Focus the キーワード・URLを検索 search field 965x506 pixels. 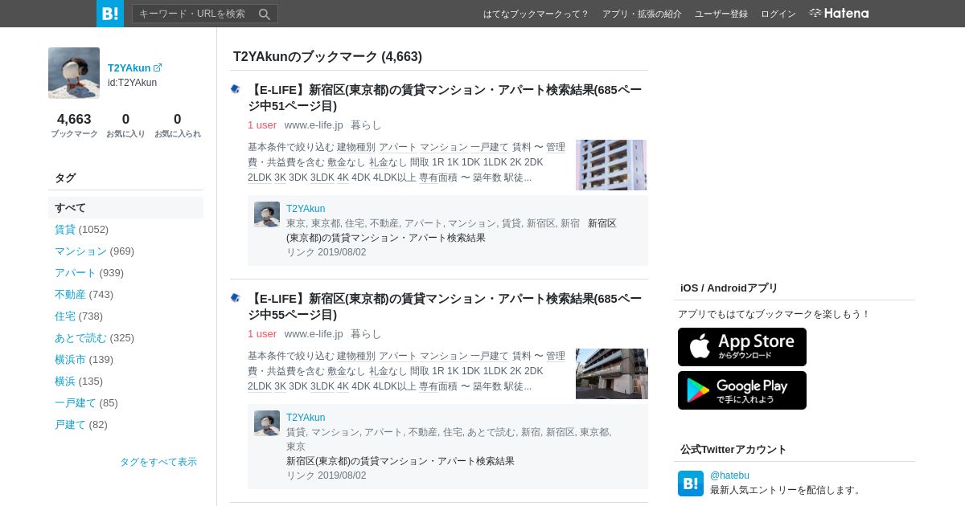tap(195, 14)
